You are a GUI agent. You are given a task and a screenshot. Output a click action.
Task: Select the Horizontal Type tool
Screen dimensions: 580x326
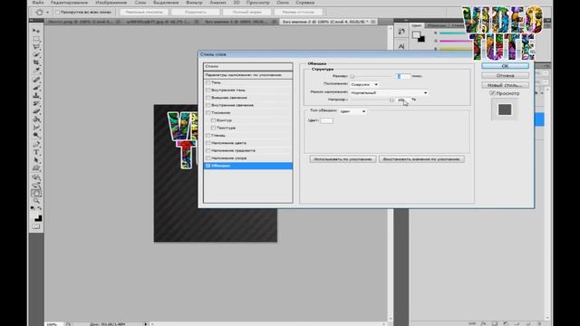point(36,152)
